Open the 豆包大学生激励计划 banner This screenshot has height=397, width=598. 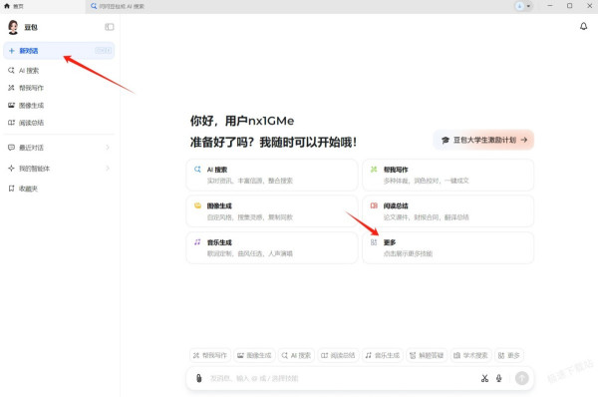click(x=483, y=140)
